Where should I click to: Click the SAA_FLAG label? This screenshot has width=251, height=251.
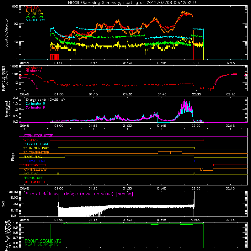[x=31, y=165]
